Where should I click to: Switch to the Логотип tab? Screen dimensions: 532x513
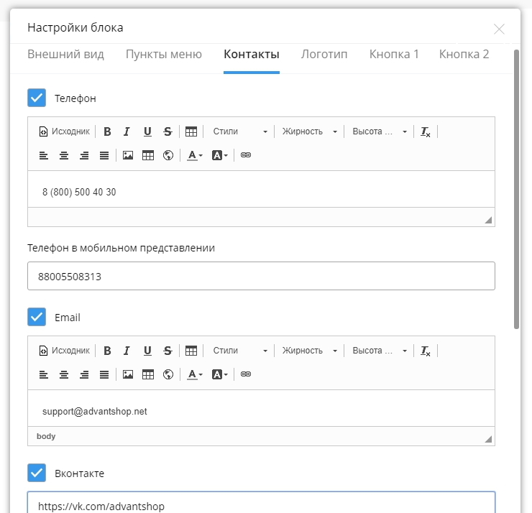pyautogui.click(x=324, y=55)
